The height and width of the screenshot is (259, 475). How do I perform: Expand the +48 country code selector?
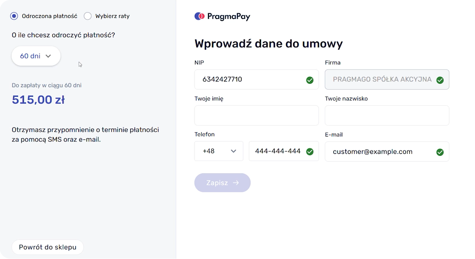(219, 151)
